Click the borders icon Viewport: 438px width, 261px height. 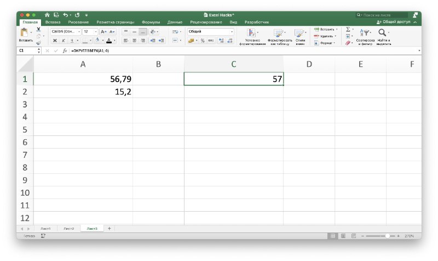pos(85,41)
